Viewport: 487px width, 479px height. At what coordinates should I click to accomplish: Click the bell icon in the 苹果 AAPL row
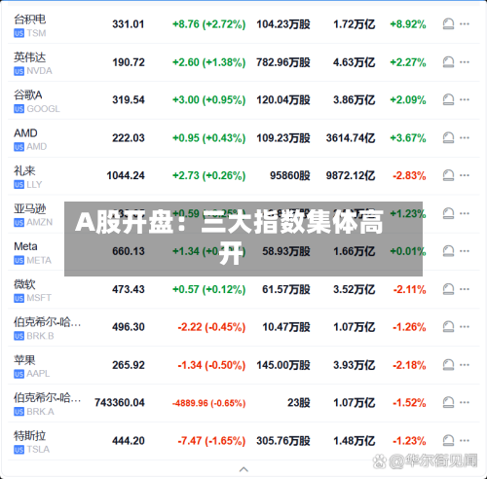(448, 365)
